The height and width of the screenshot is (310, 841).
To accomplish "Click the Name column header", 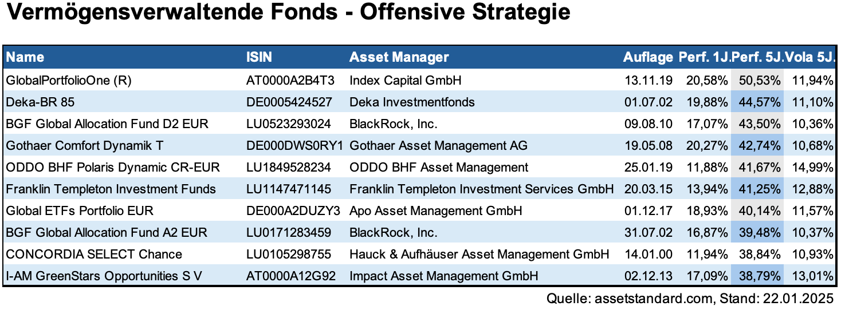I will (x=25, y=57).
